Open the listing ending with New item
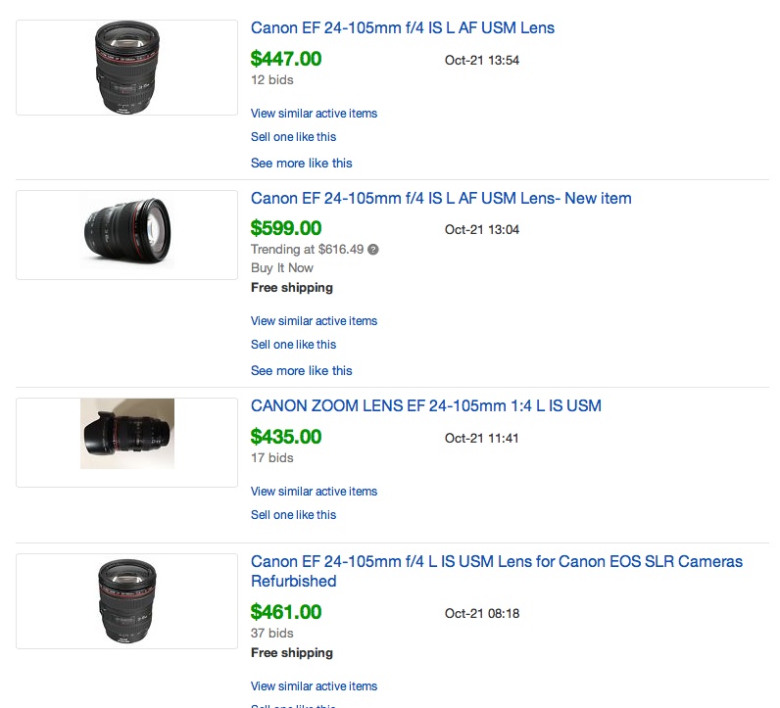 (x=441, y=199)
